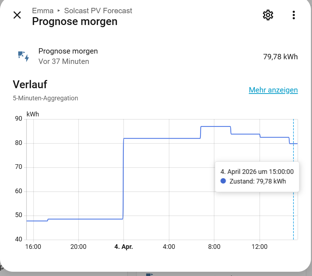The width and height of the screenshot is (312, 276).
Task: Click the 12:00 time axis label
Action: click(259, 247)
